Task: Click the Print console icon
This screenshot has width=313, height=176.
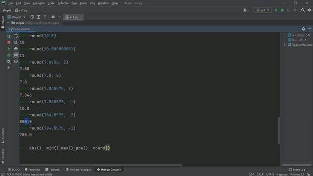Action: [x=16, y=49]
